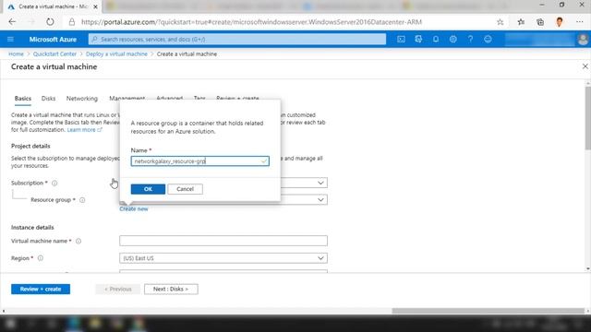This screenshot has width=591, height=332.
Task: Open the browser Collections icon
Action: pyautogui.click(x=540, y=22)
